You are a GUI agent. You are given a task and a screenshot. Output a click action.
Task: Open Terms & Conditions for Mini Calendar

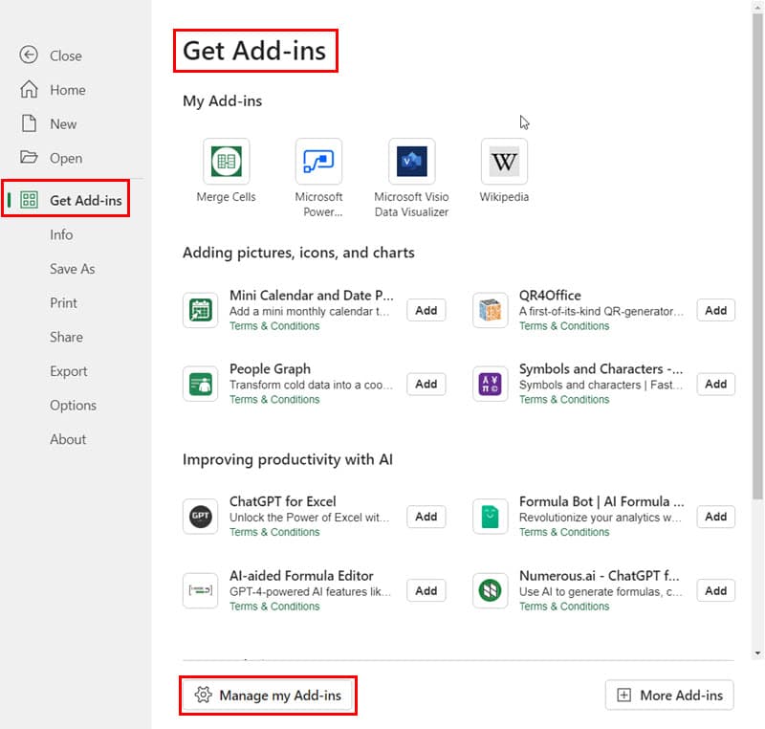274,326
